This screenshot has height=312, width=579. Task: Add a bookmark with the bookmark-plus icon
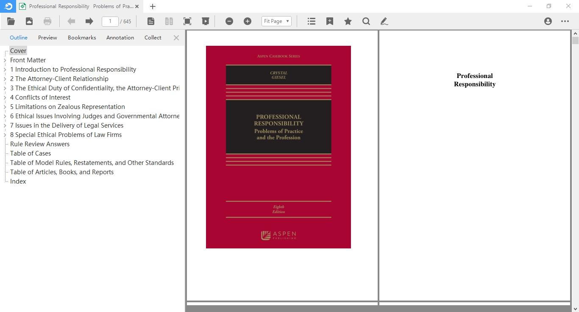click(x=330, y=21)
